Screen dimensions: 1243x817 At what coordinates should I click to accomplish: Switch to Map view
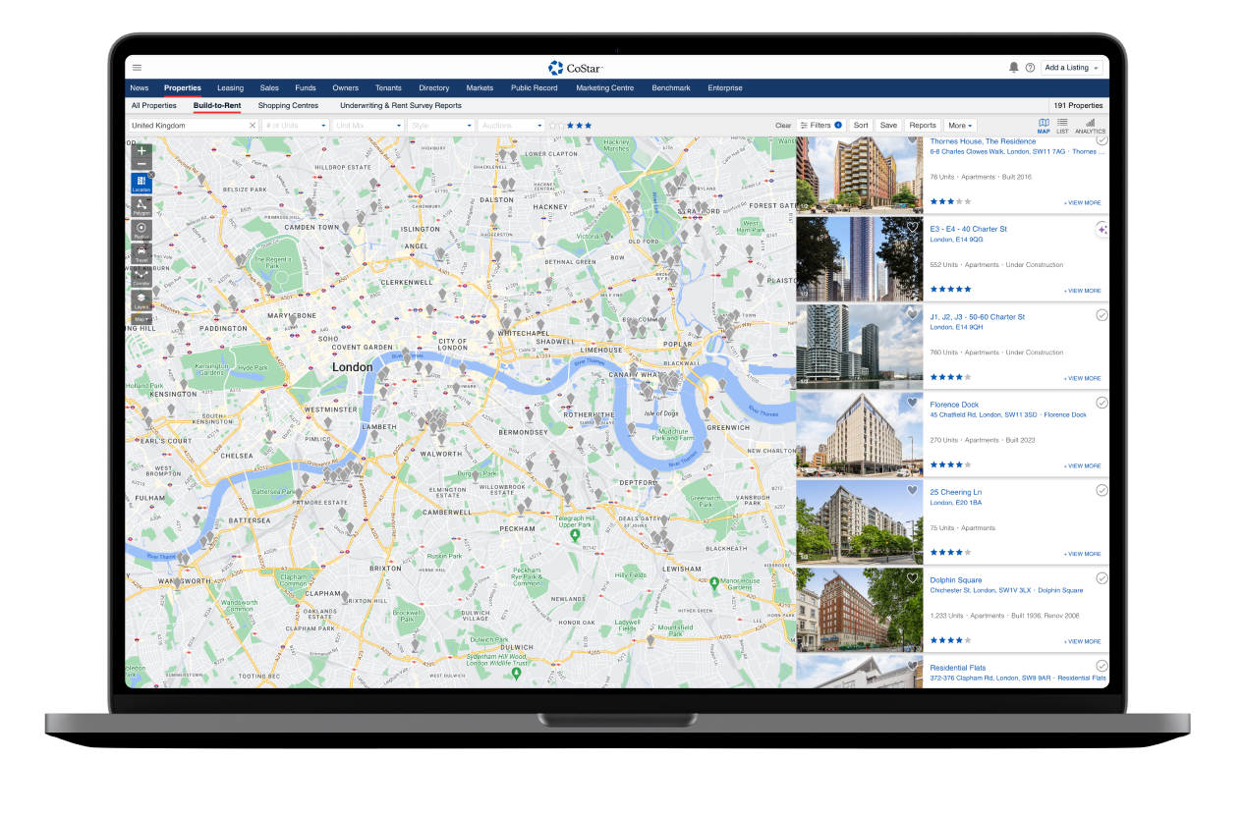pyautogui.click(x=1044, y=126)
